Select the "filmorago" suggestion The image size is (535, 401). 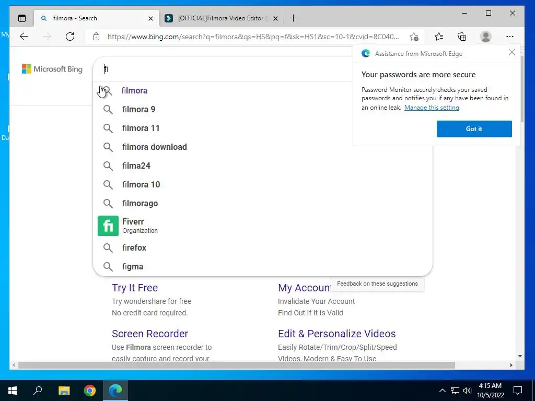tap(263, 203)
